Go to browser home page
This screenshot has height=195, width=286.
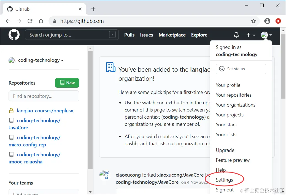41,21
